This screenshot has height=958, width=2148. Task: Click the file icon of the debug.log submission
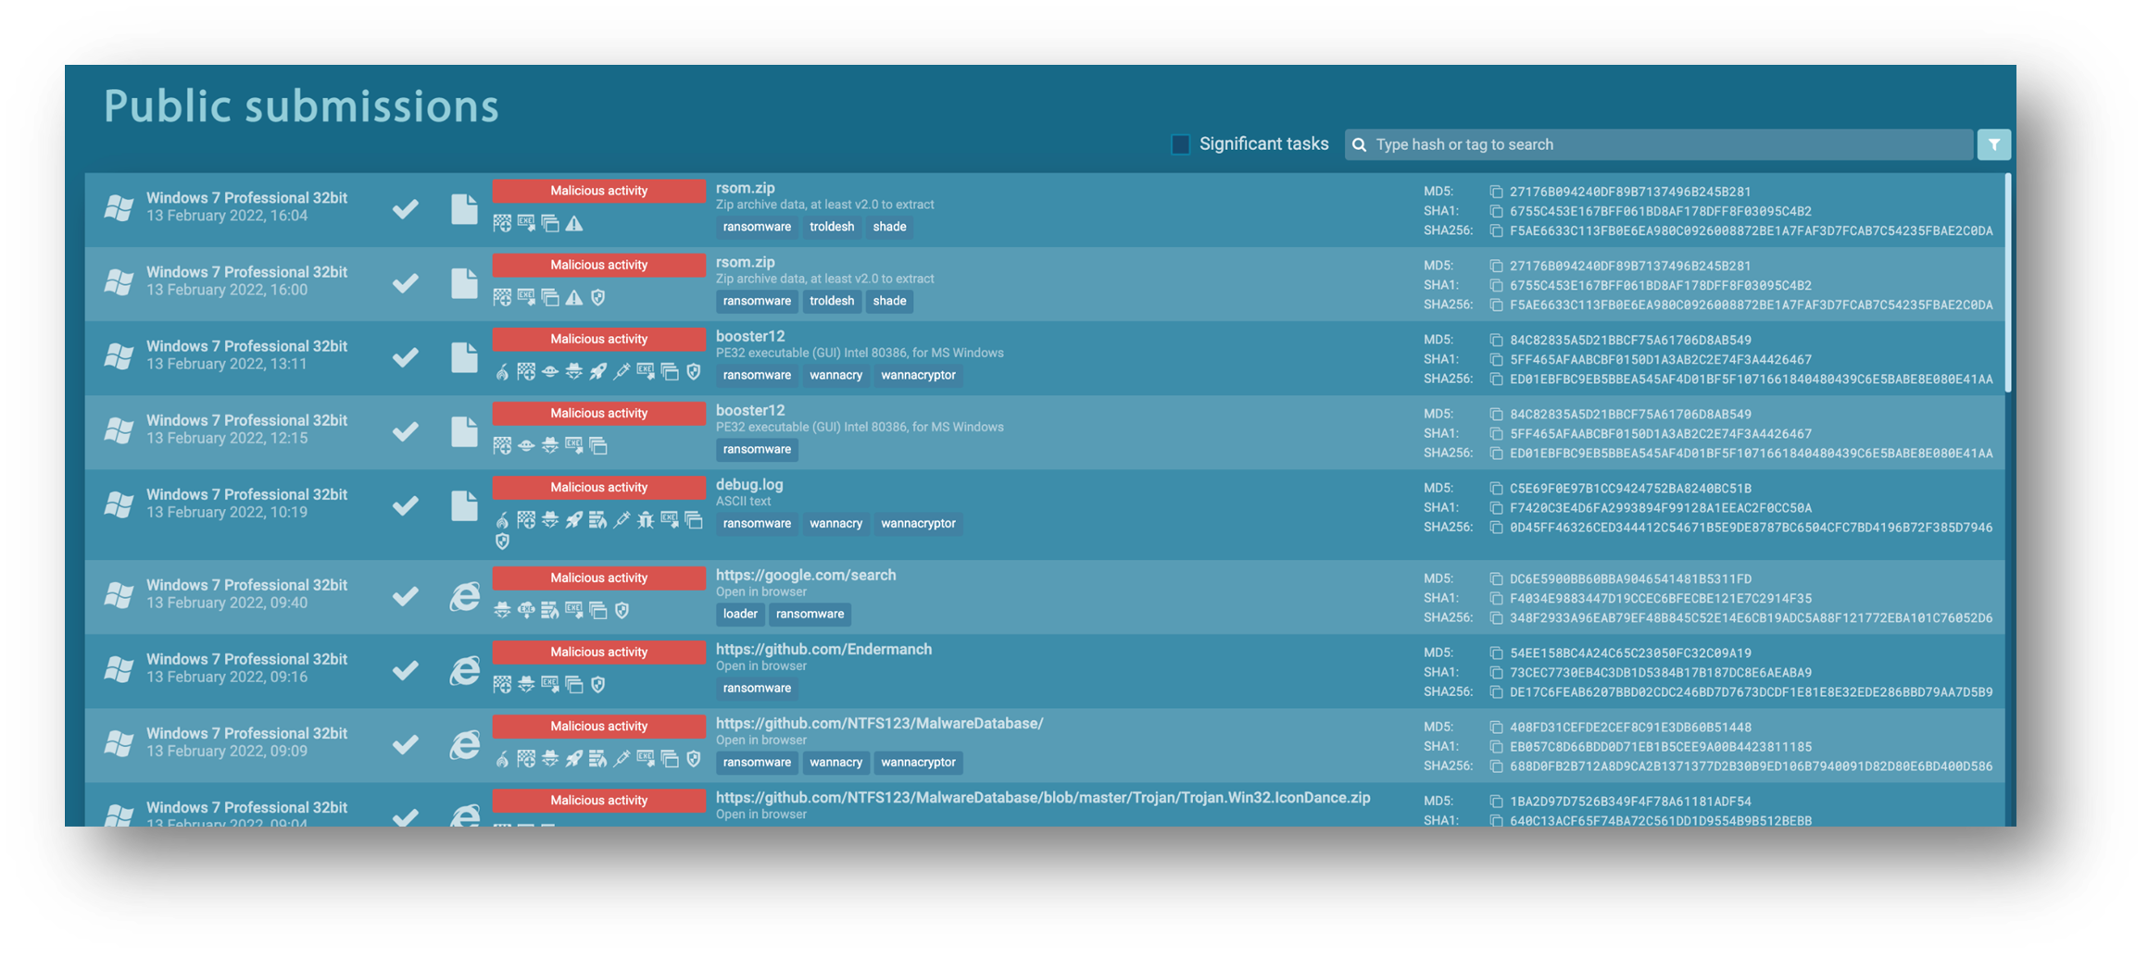[464, 505]
